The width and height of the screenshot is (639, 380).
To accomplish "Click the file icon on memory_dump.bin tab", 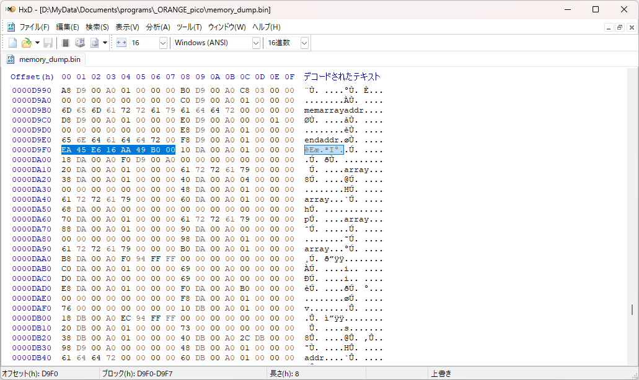I will (11, 59).
